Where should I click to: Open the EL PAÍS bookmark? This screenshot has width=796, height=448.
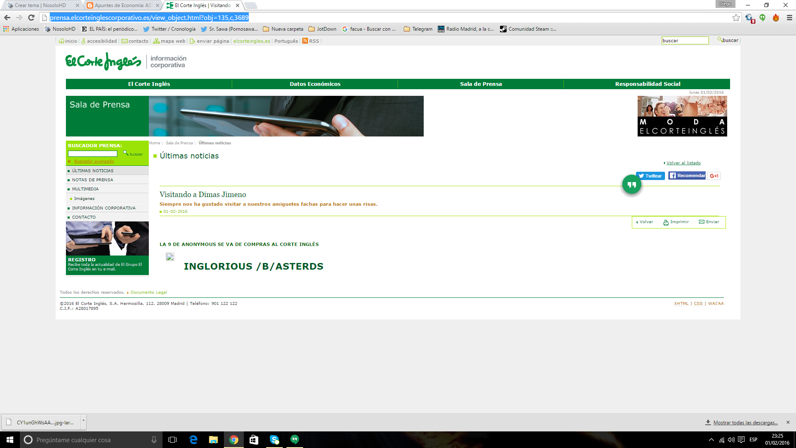pyautogui.click(x=109, y=29)
